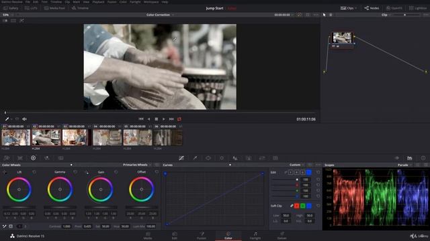Image resolution: width=430 pixels, height=241 pixels.
Task: Open the Info panel icon
Action: point(423,158)
